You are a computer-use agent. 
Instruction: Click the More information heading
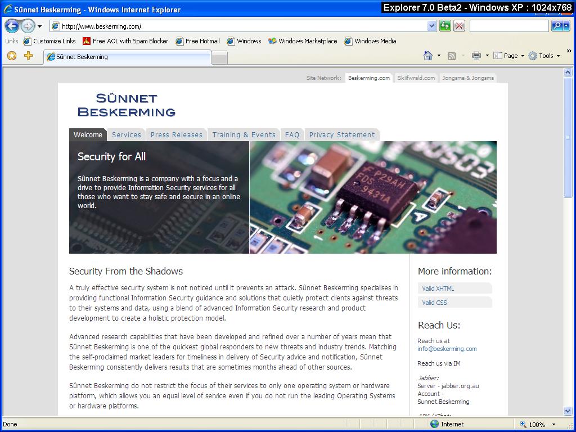[454, 271]
